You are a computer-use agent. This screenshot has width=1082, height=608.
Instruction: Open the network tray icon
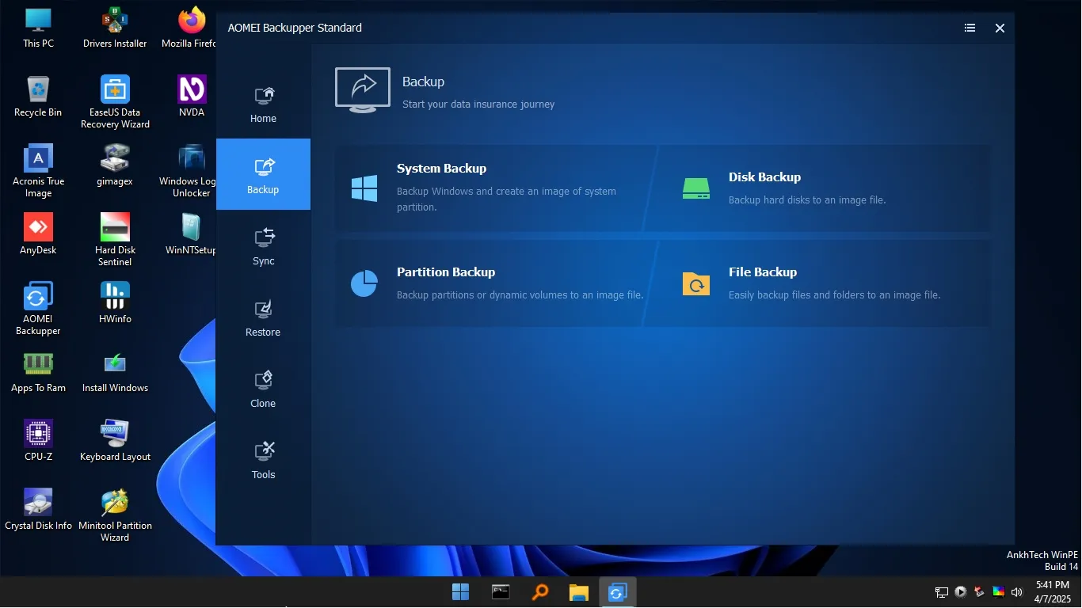942,592
